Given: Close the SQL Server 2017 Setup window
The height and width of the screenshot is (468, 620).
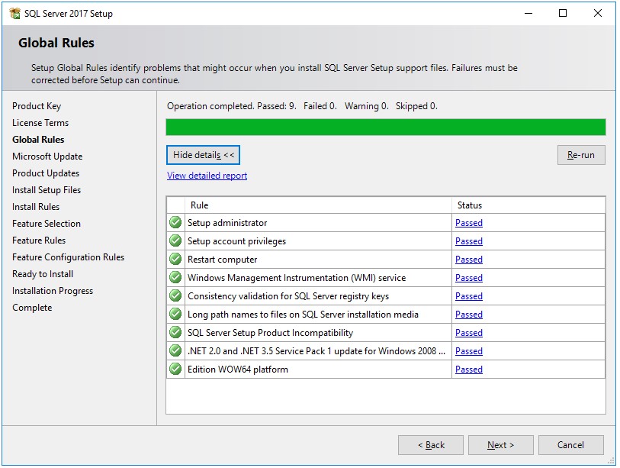Looking at the screenshot, I should (597, 13).
